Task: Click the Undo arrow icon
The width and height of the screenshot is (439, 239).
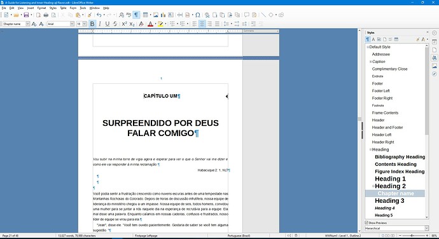Action: (x=99, y=15)
